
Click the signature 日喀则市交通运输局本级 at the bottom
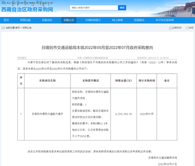163,158
